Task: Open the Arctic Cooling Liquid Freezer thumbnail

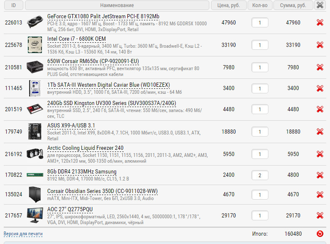Action: [x=35, y=154]
